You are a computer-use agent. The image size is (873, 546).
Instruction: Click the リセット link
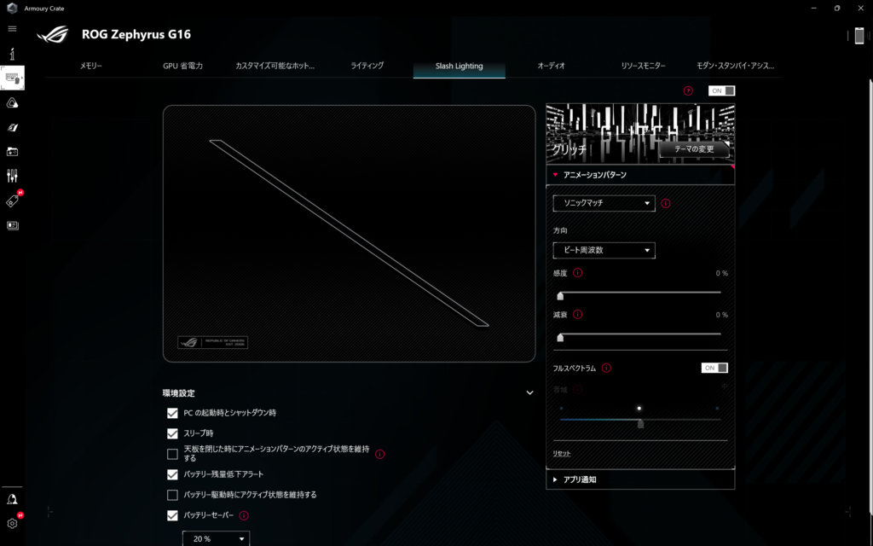coord(561,454)
